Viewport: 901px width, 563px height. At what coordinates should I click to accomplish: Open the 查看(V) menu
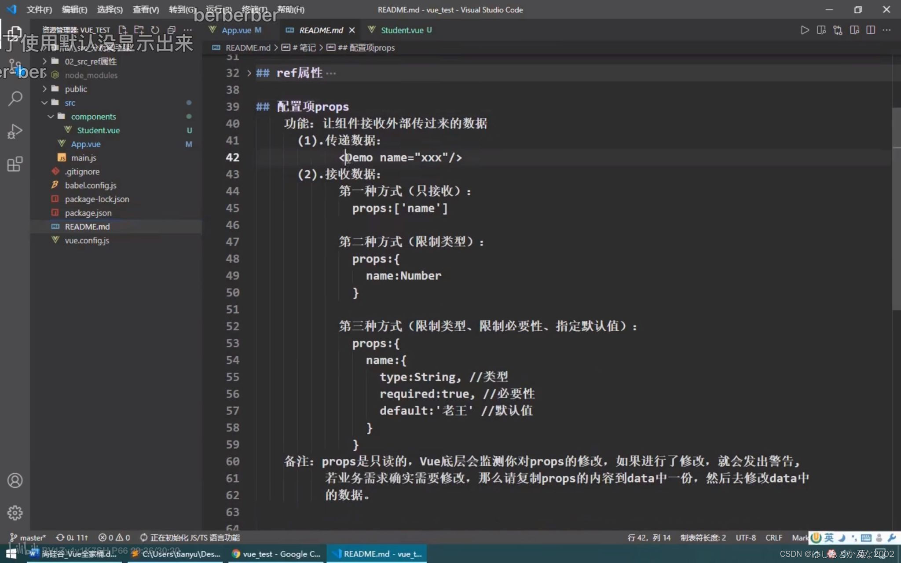click(146, 10)
